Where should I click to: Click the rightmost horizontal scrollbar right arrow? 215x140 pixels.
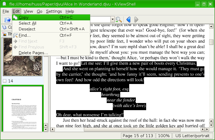click(207, 129)
